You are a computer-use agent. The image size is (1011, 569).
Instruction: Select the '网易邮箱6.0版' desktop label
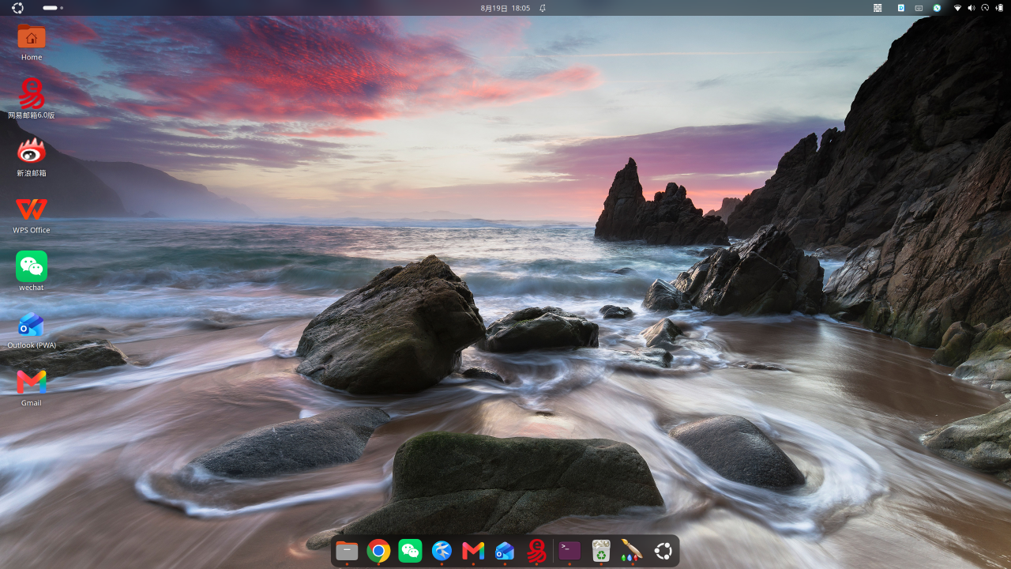coord(32,115)
